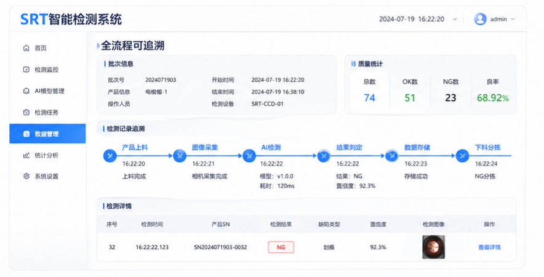Click the OK数 51 statistic
The image size is (544, 277).
pos(410,90)
